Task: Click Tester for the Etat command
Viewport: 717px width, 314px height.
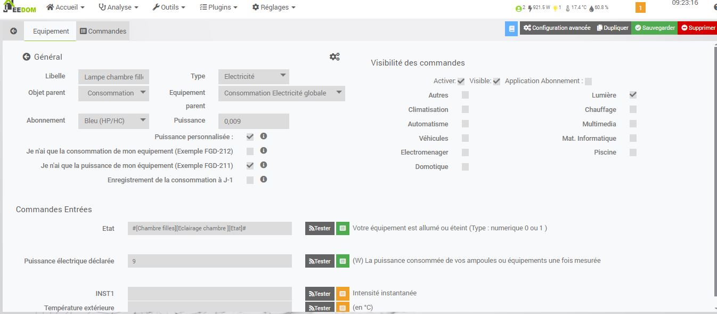Action: 320,228
